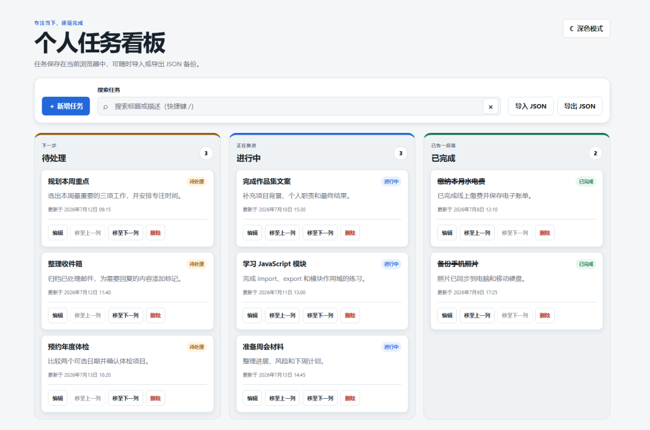The height and width of the screenshot is (430, 650).
Task: Select the 备份手机照片 card title
Action: click(x=458, y=264)
